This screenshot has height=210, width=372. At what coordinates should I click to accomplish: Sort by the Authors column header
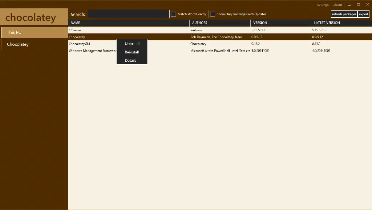tap(220, 23)
